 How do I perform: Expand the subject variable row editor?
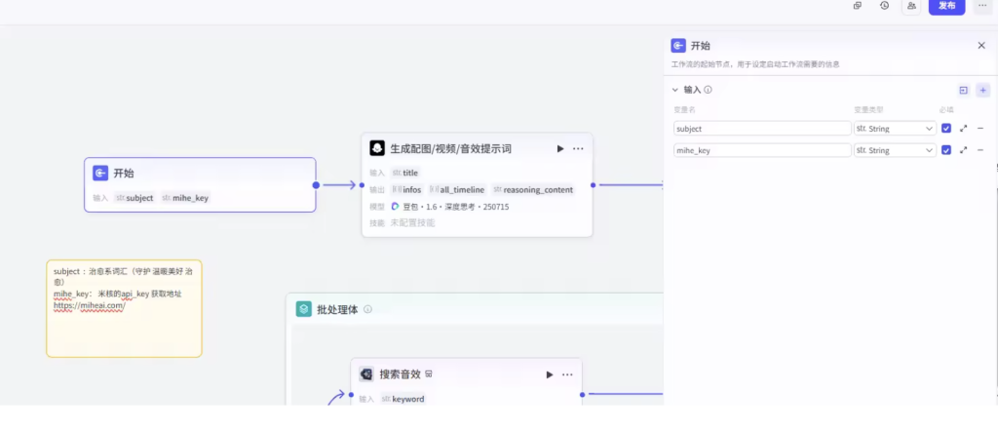tap(964, 128)
